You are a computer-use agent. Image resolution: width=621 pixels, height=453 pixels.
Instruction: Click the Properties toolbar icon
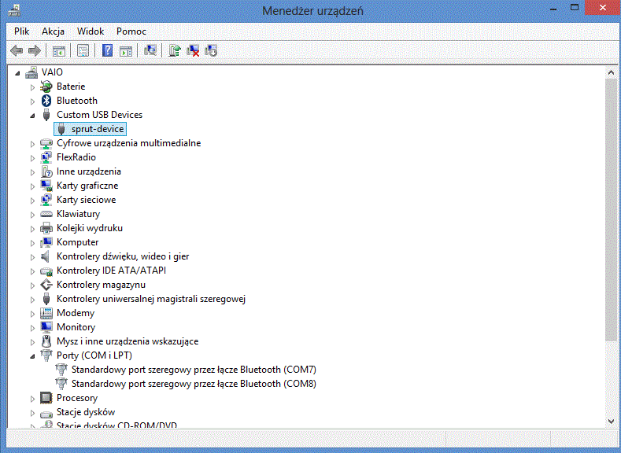[x=83, y=50]
